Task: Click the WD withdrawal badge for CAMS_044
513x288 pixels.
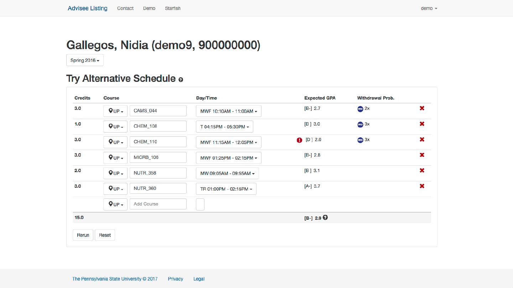Action: 360,109
